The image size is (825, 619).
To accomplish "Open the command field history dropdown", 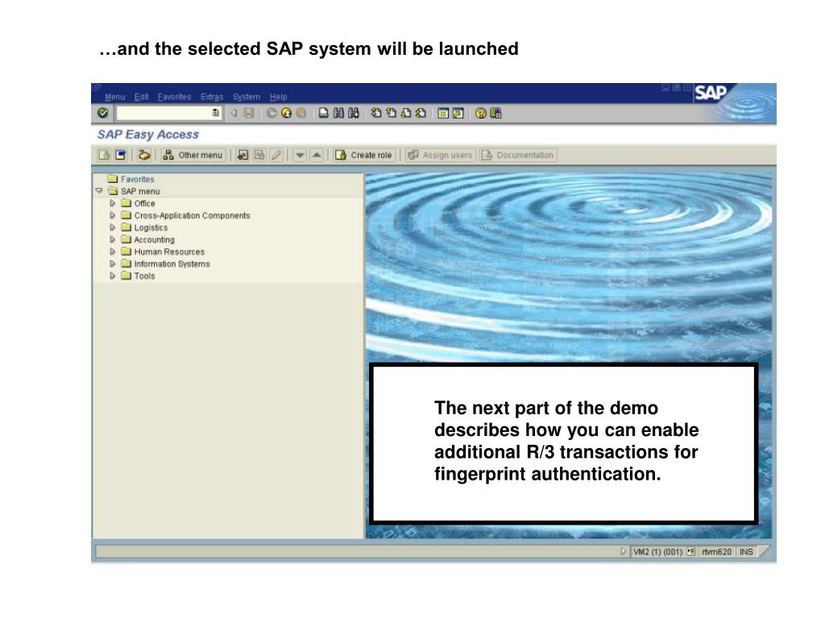I will (215, 113).
